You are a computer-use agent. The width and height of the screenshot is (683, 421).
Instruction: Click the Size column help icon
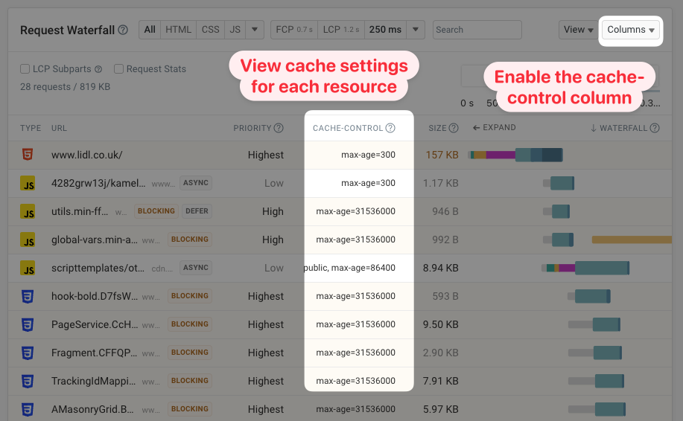click(454, 128)
